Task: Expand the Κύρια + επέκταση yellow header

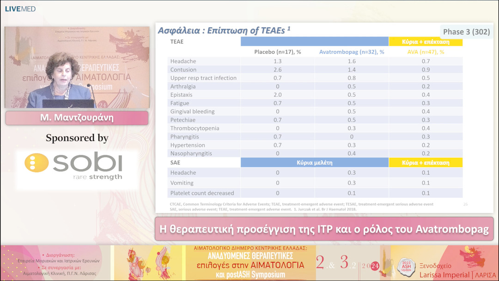Action: (x=426, y=41)
